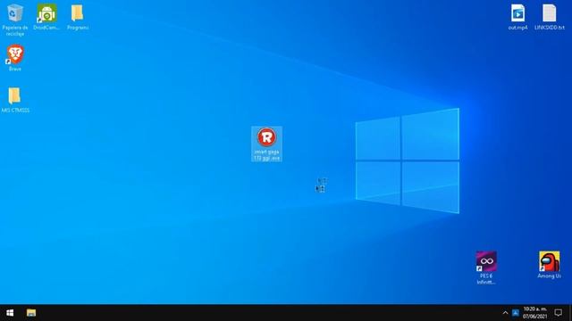
Task: Select the Among Us shortcut
Action: 549,265
